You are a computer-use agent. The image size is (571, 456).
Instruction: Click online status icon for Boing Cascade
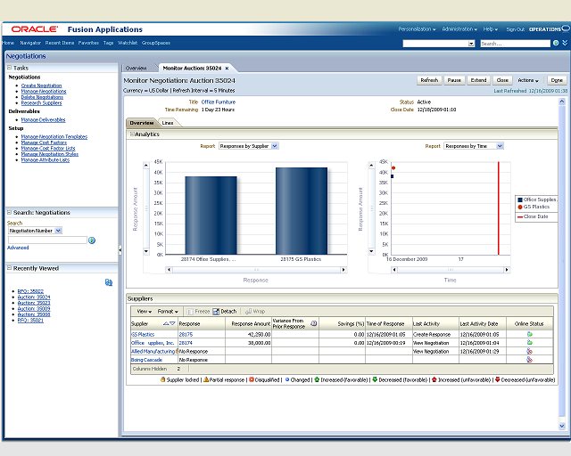click(x=529, y=360)
